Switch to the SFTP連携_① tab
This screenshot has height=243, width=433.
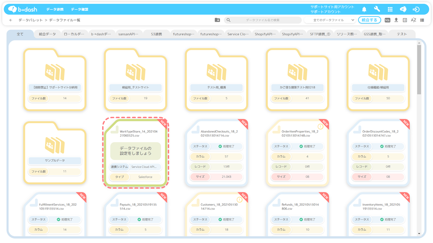pyautogui.click(x=320, y=34)
